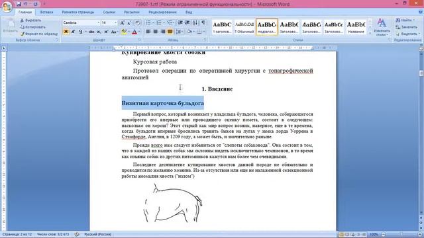
Task: Click the zoom slider in status bar
Action: (x=401, y=234)
